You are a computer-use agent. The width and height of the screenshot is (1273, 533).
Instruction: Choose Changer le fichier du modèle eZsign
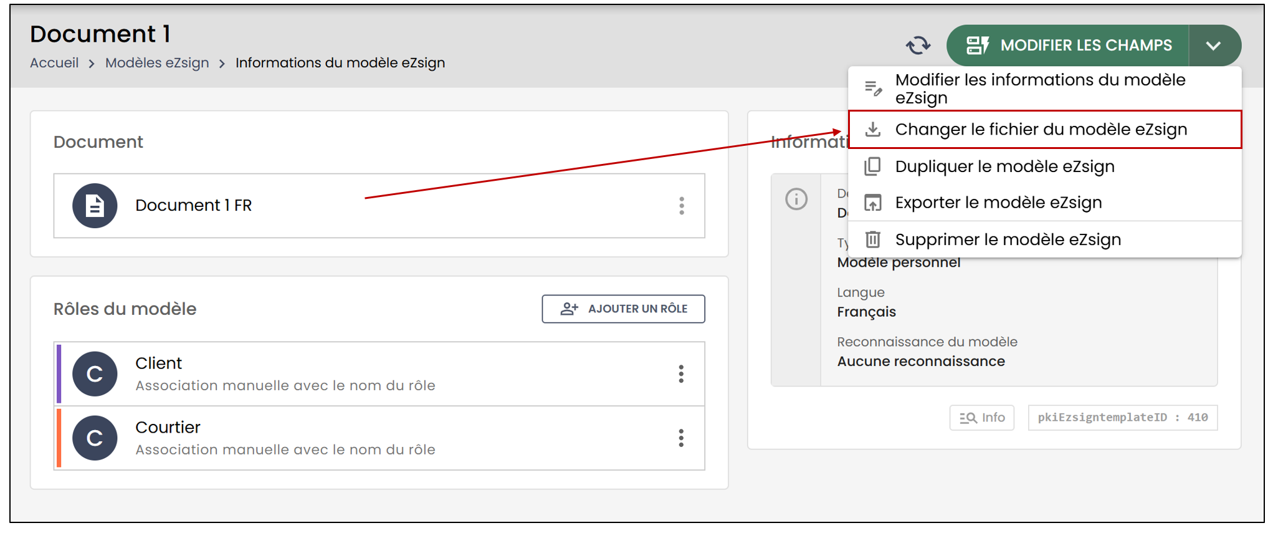coord(1045,129)
